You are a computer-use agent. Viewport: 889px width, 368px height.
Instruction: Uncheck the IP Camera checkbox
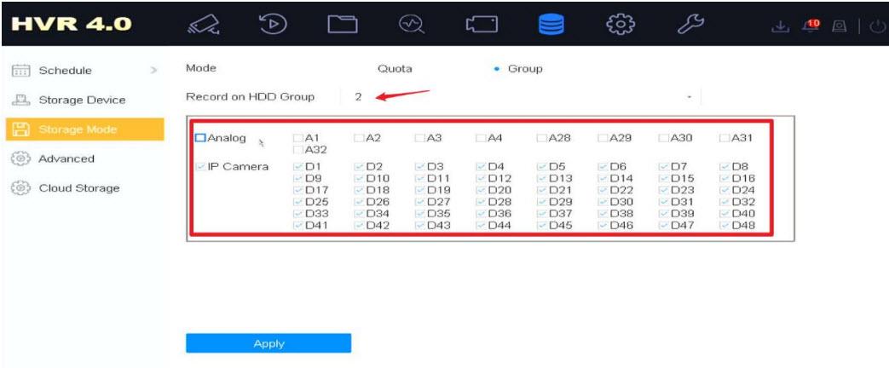[x=200, y=166]
